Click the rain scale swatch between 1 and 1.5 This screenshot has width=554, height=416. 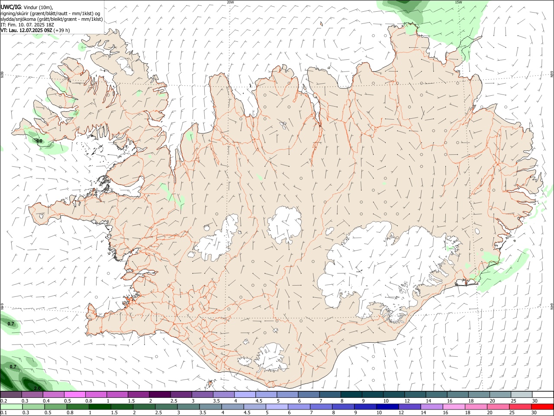click(x=100, y=406)
